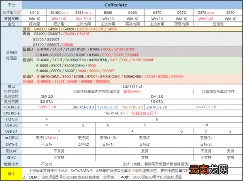The image size is (243, 181).
Task: Click the I3-8300 processor line
Action: coord(87,55)
